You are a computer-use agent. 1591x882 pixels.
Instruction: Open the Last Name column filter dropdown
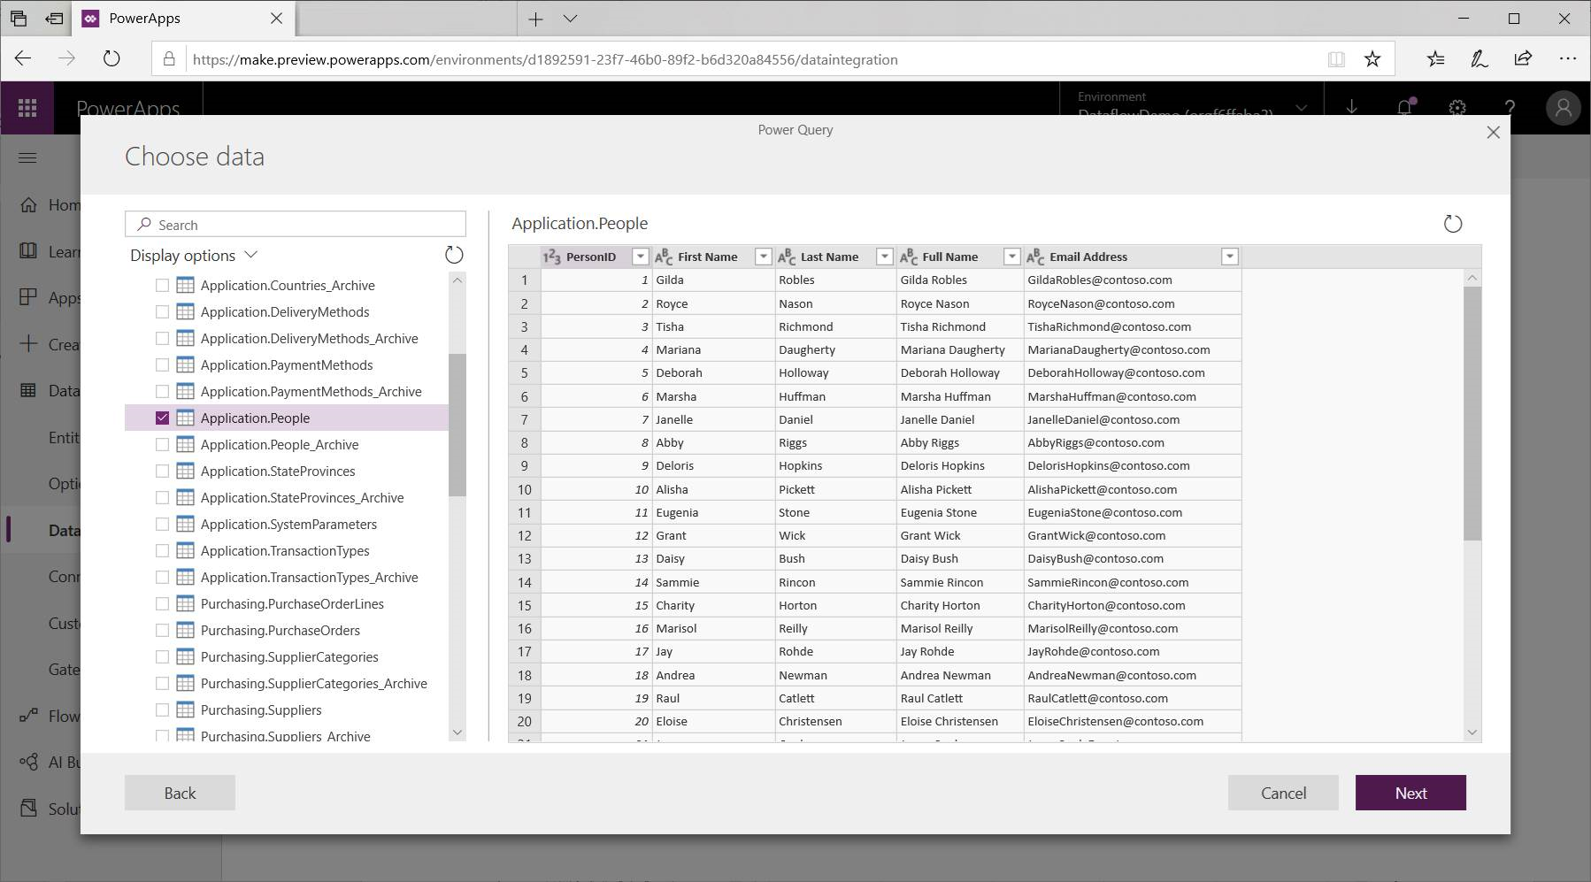point(884,257)
